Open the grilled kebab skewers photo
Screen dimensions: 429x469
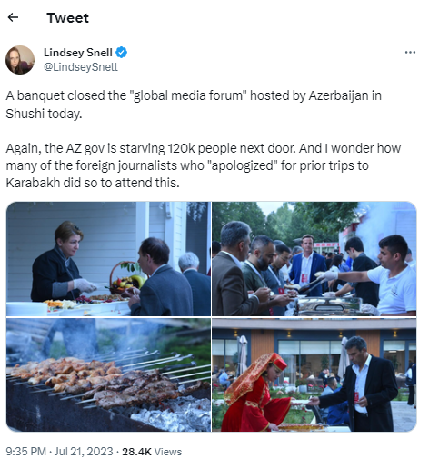coord(108,374)
